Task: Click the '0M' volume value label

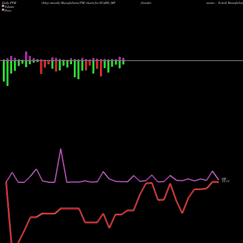Action: 224,179
